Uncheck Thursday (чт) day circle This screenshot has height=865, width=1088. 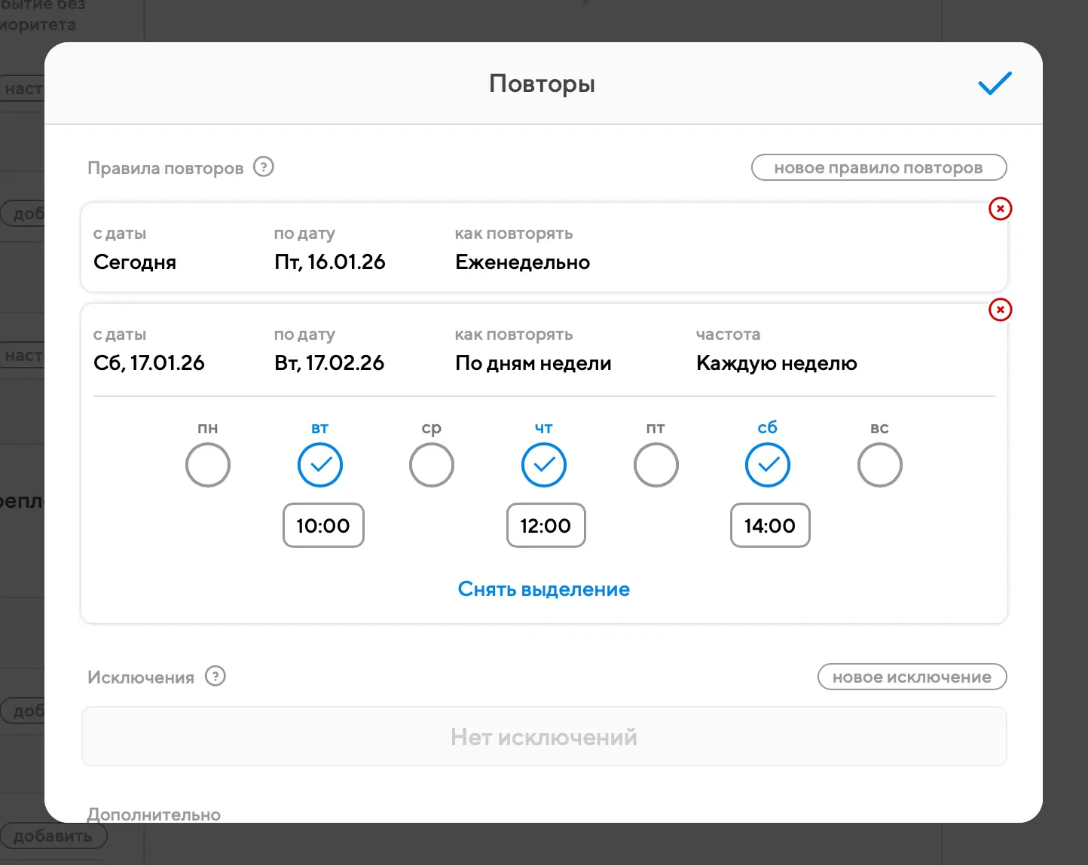(x=544, y=465)
